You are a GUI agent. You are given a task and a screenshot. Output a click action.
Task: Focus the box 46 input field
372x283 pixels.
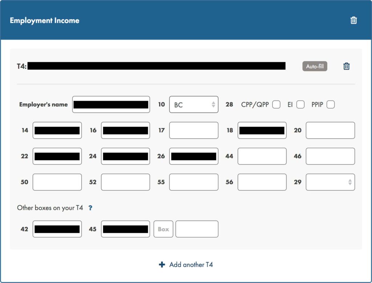click(x=330, y=156)
